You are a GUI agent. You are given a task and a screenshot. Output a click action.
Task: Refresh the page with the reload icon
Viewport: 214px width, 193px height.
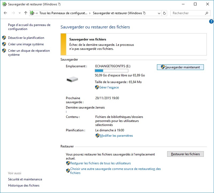[164, 13]
